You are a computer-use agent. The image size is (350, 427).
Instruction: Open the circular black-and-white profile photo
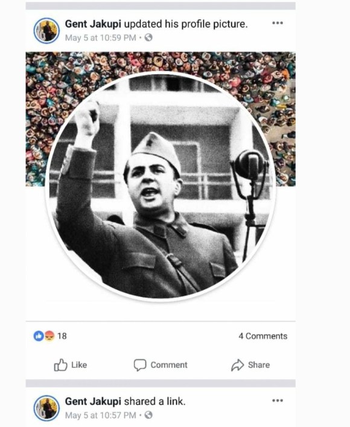click(x=161, y=187)
